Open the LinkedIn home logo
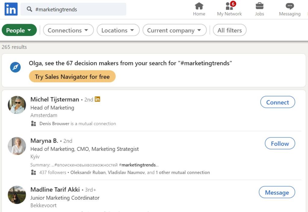The height and width of the screenshot is (212, 308). pos(11,9)
